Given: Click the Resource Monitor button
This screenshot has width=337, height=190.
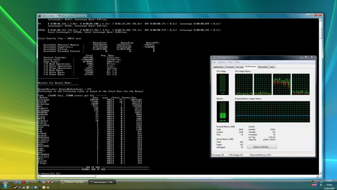Looking at the screenshot, I should (x=262, y=147).
